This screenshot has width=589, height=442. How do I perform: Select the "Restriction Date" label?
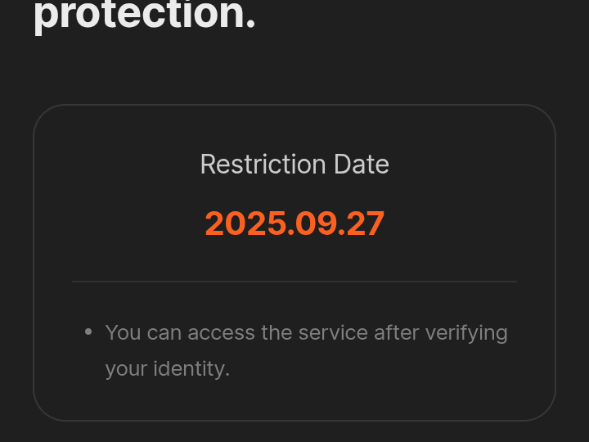tap(294, 165)
